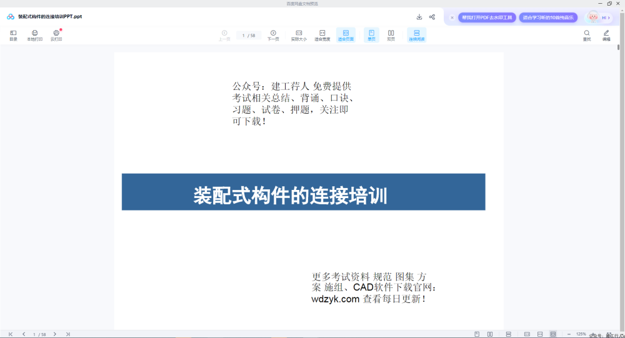
Task: Open the 查找 search tool
Action: point(587,36)
